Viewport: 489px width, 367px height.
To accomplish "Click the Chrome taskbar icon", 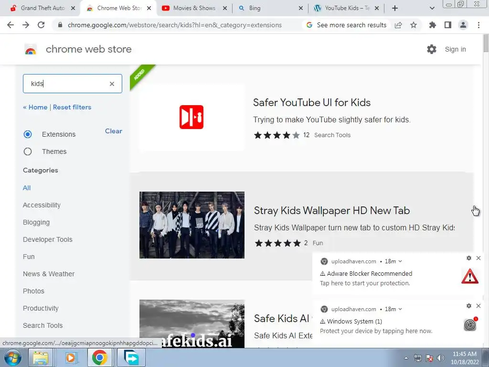I will point(99,357).
